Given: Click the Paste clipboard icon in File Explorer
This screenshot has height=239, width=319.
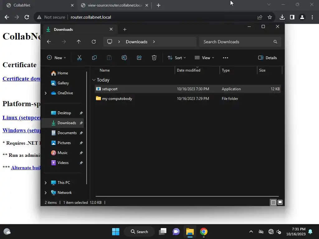Looking at the screenshot, I should 109,58.
